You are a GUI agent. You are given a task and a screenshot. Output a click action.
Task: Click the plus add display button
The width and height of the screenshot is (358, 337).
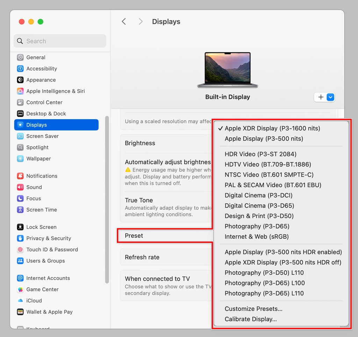point(321,97)
